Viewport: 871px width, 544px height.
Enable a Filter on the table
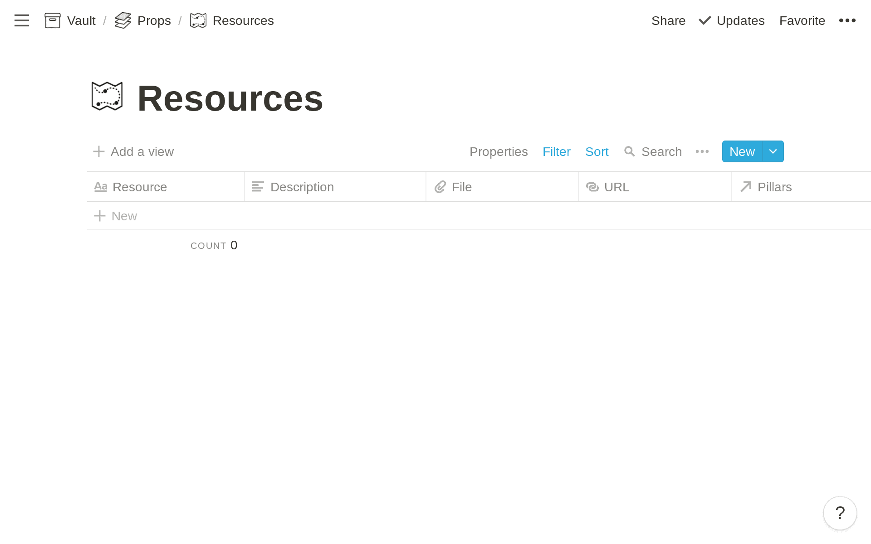pos(557,151)
